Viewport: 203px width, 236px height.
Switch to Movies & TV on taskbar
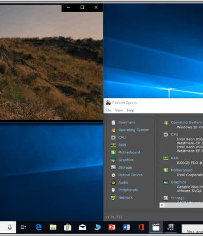[x=156, y=227]
